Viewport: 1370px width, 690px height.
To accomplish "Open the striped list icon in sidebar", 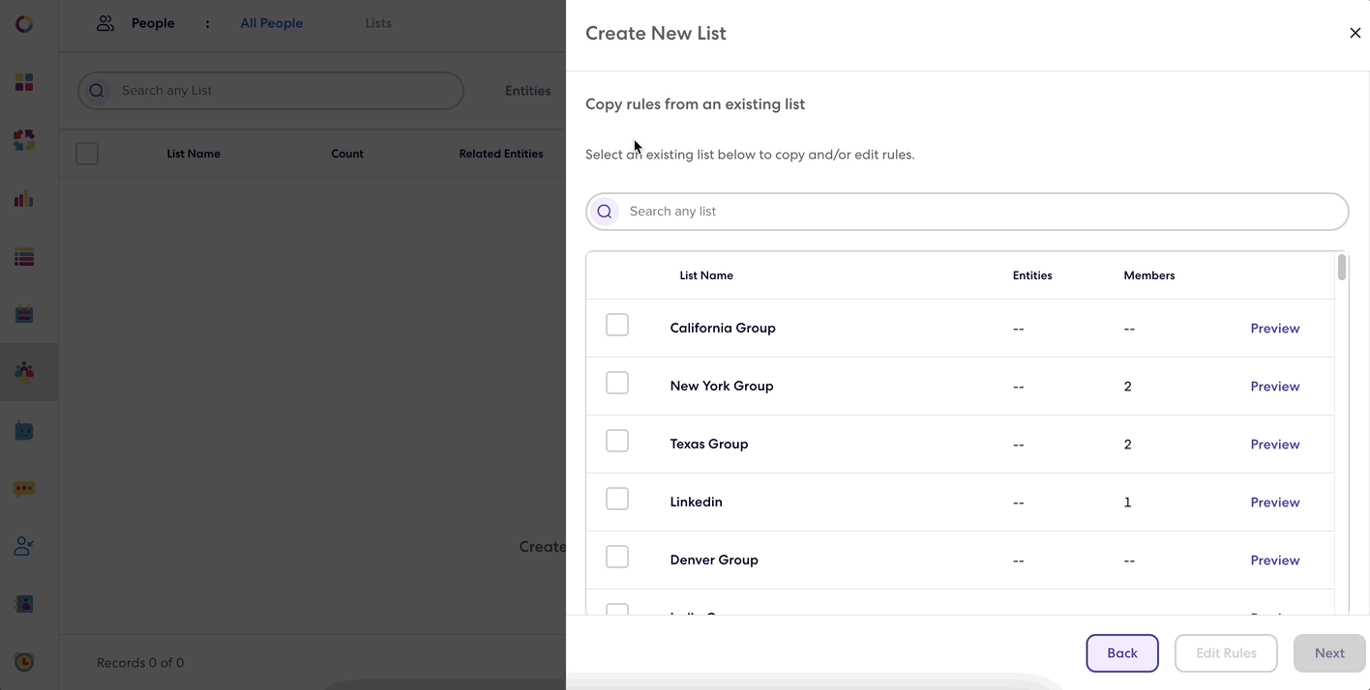I will point(24,257).
